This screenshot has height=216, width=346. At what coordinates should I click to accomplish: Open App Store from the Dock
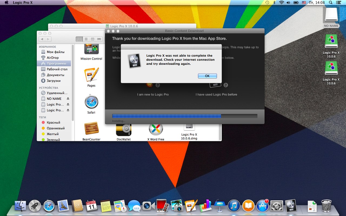[262, 206]
